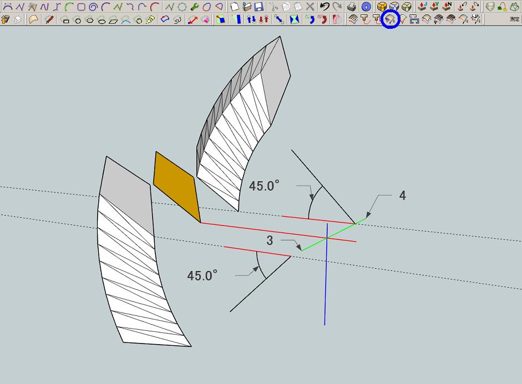The image size is (522, 384).
Task: Select the blue rounded-square curve tool
Action: pos(81,6)
